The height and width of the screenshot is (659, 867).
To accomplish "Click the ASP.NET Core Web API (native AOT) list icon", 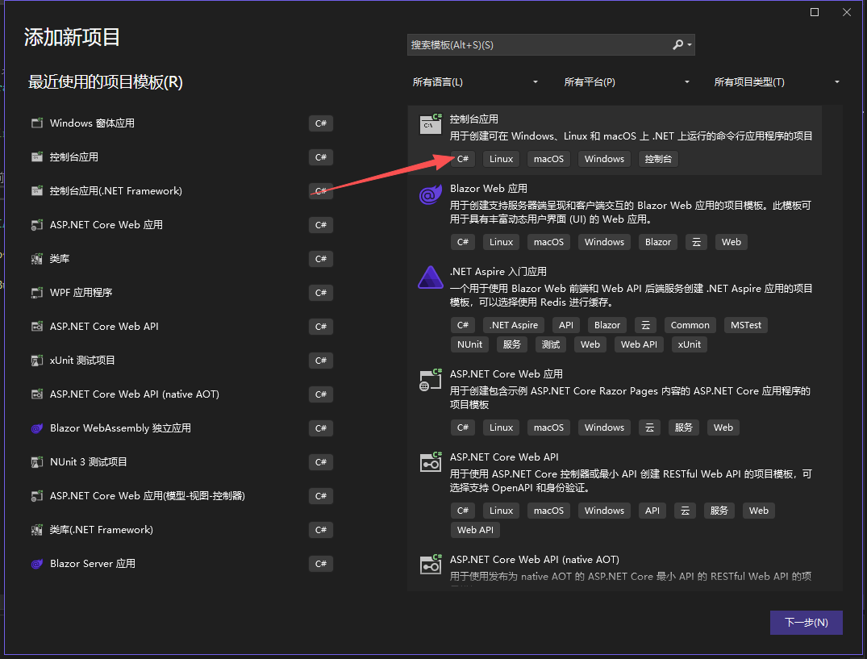I will click(431, 565).
